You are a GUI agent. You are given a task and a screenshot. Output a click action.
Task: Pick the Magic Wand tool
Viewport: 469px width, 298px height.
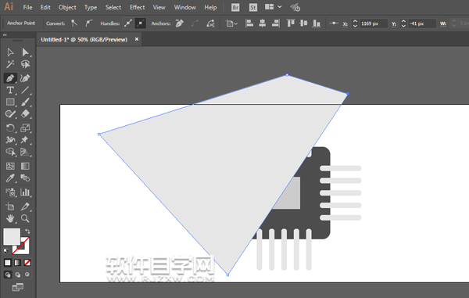(10, 64)
